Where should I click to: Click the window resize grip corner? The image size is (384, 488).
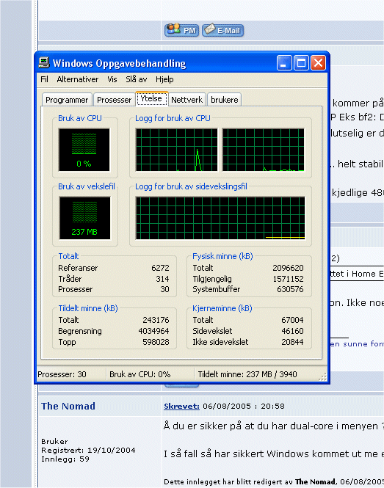pos(323,377)
